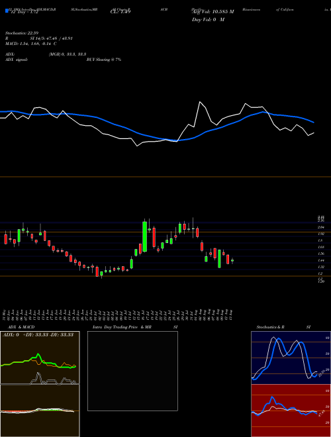The height and width of the screenshot is (437, 331).
Task: Select the 'ADX: 0 +DY: 33.33 -DY: 33.33' header
Action: tap(38, 335)
